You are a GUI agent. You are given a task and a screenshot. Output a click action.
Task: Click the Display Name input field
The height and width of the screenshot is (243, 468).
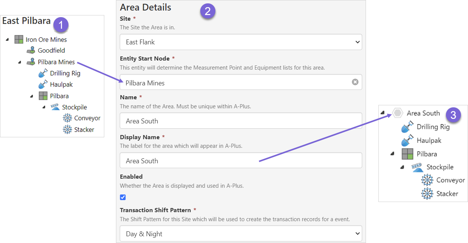(x=241, y=161)
